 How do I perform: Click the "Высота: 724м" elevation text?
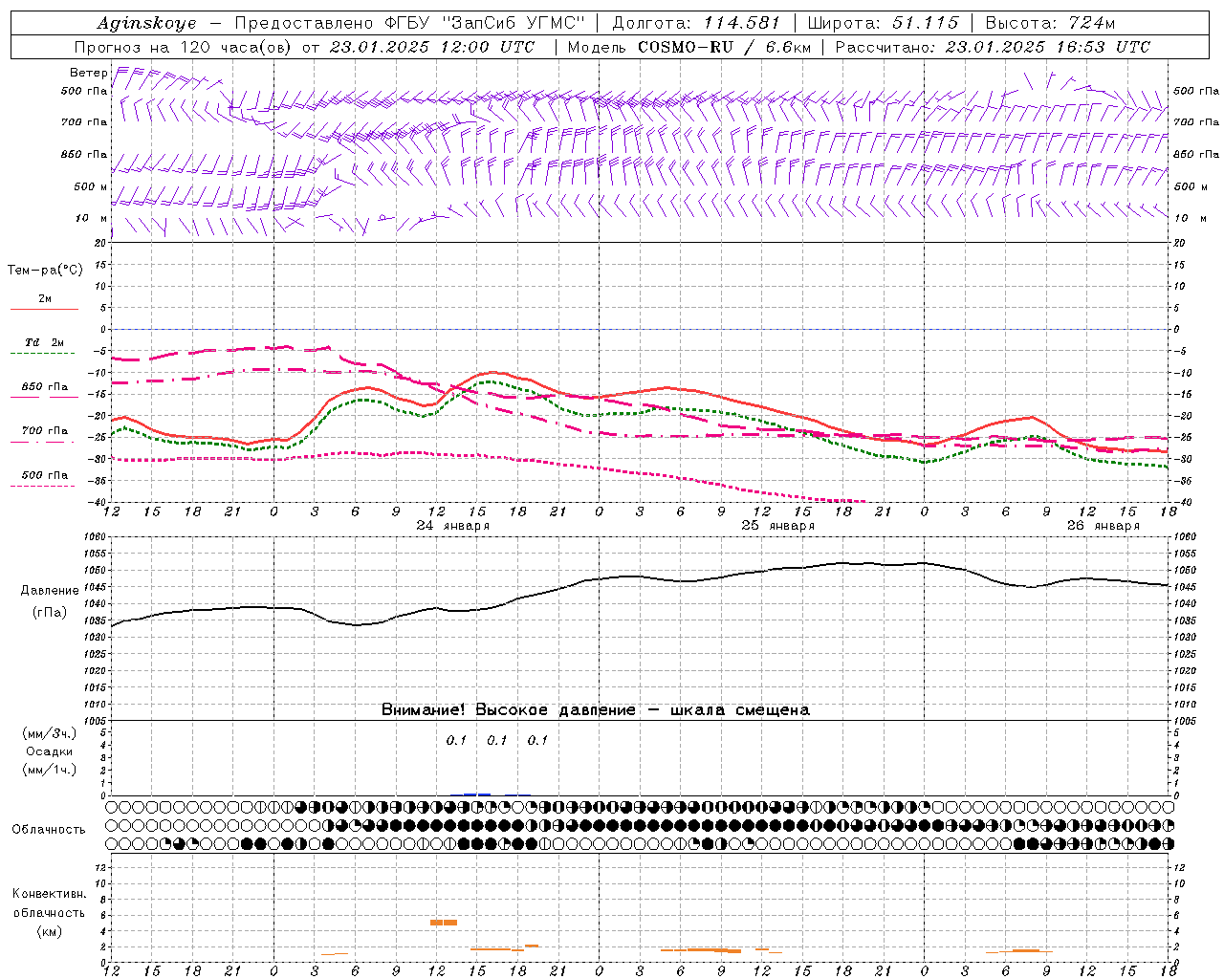[x=1050, y=23]
